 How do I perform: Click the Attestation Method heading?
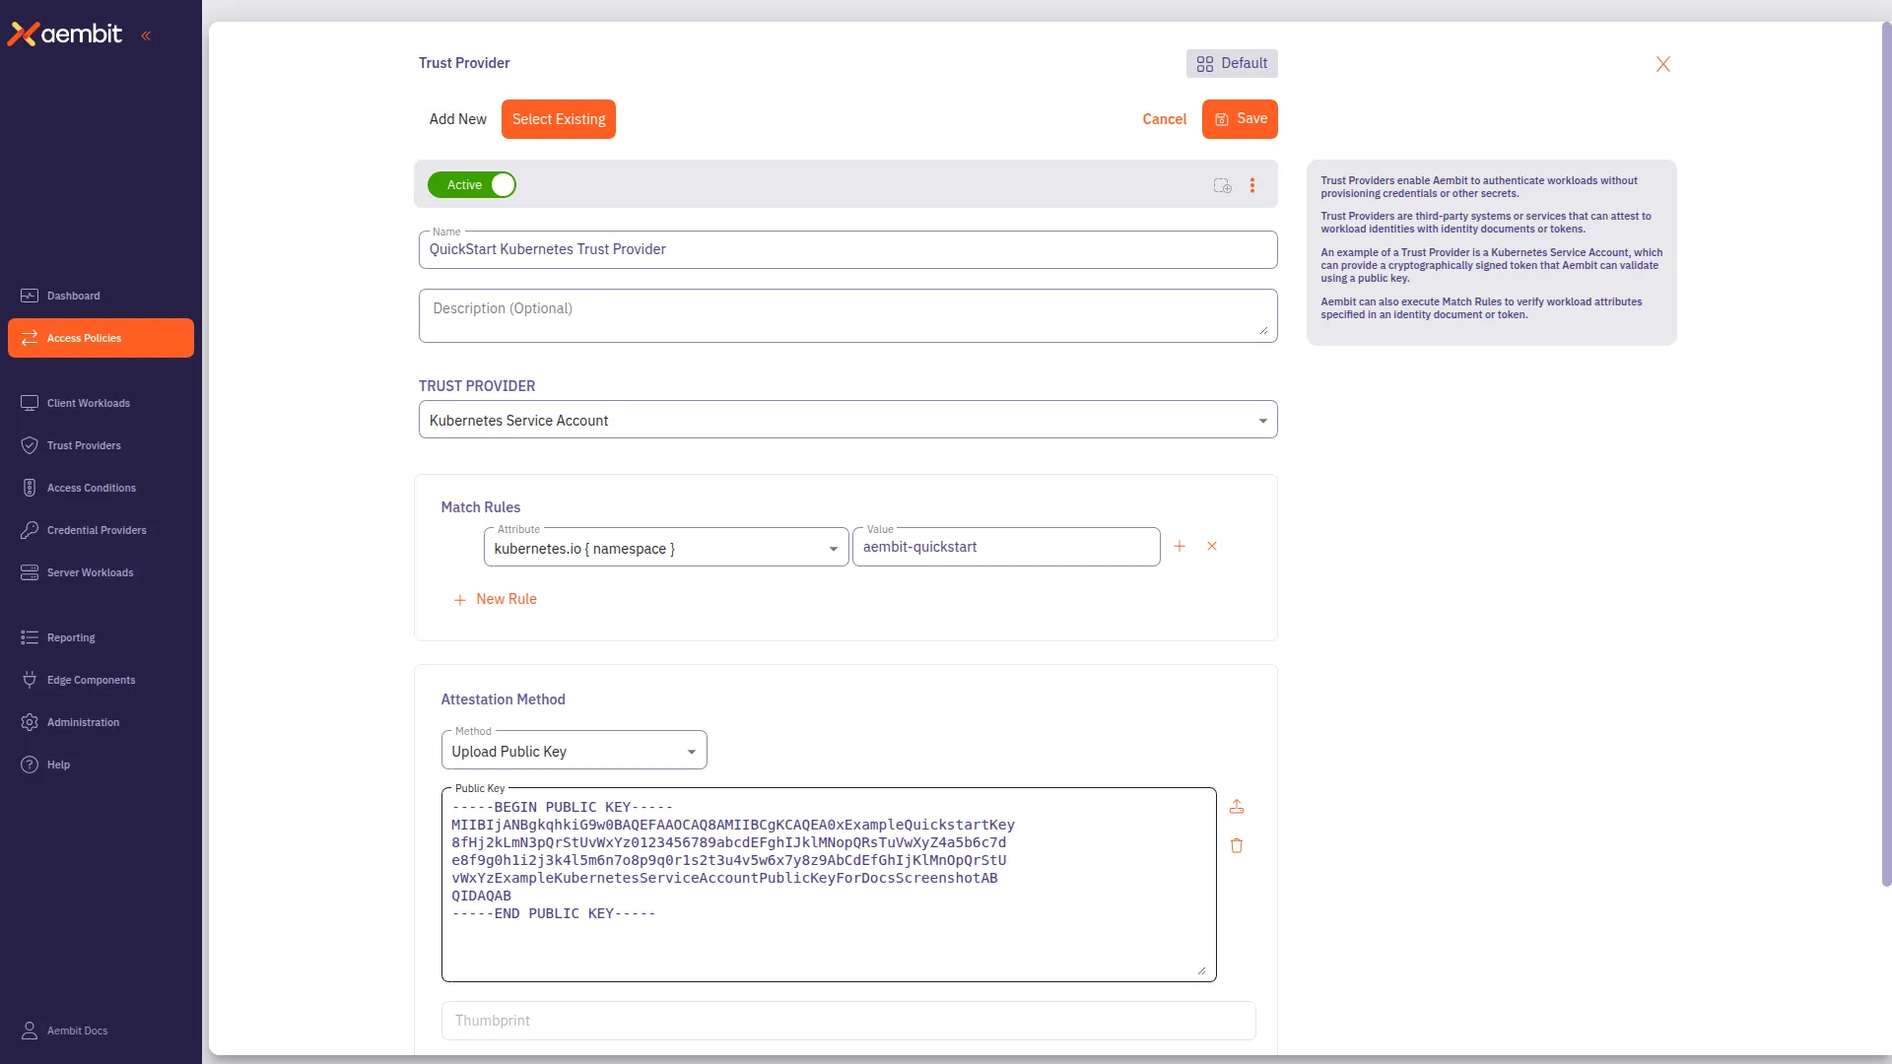click(x=503, y=699)
